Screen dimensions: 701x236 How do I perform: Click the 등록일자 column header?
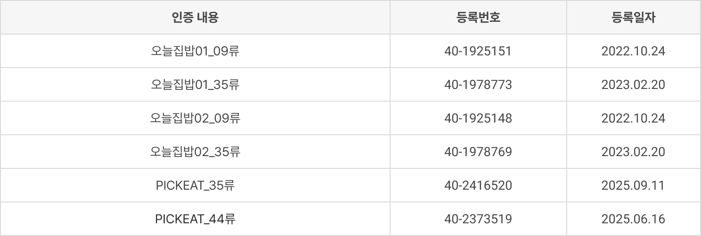[633, 18]
